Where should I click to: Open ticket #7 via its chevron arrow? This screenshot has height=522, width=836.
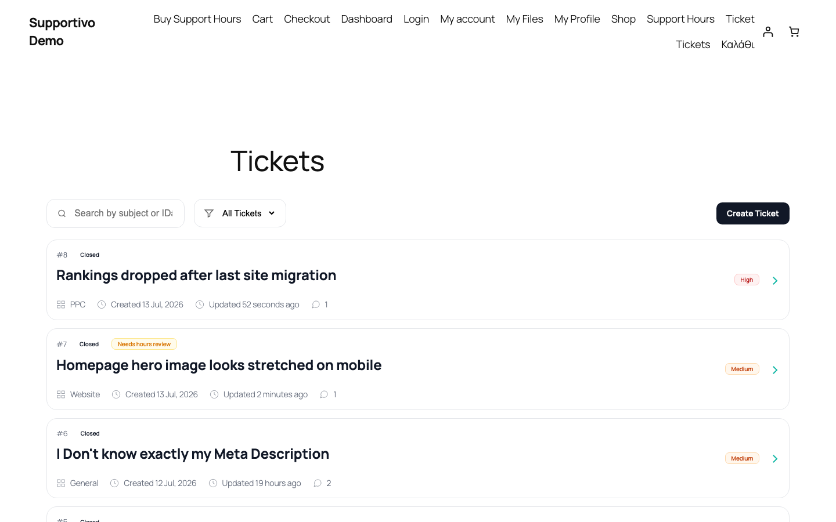pyautogui.click(x=775, y=370)
